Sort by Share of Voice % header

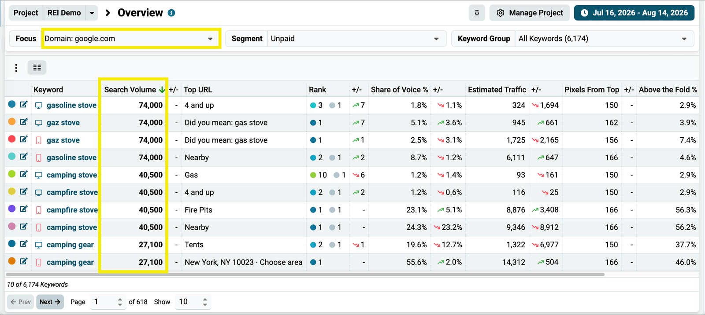tap(400, 90)
